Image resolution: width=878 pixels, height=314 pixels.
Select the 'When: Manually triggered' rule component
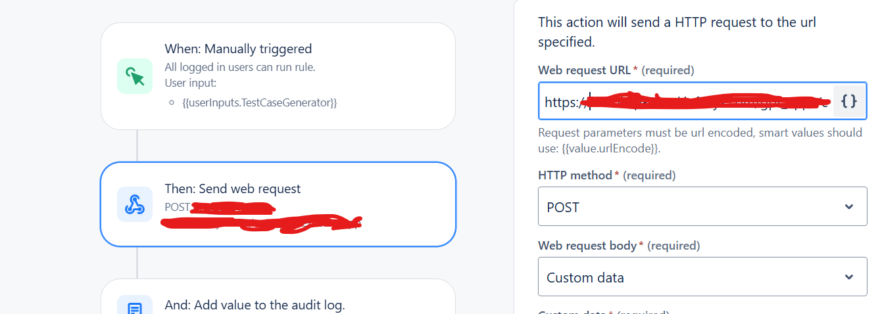point(278,76)
